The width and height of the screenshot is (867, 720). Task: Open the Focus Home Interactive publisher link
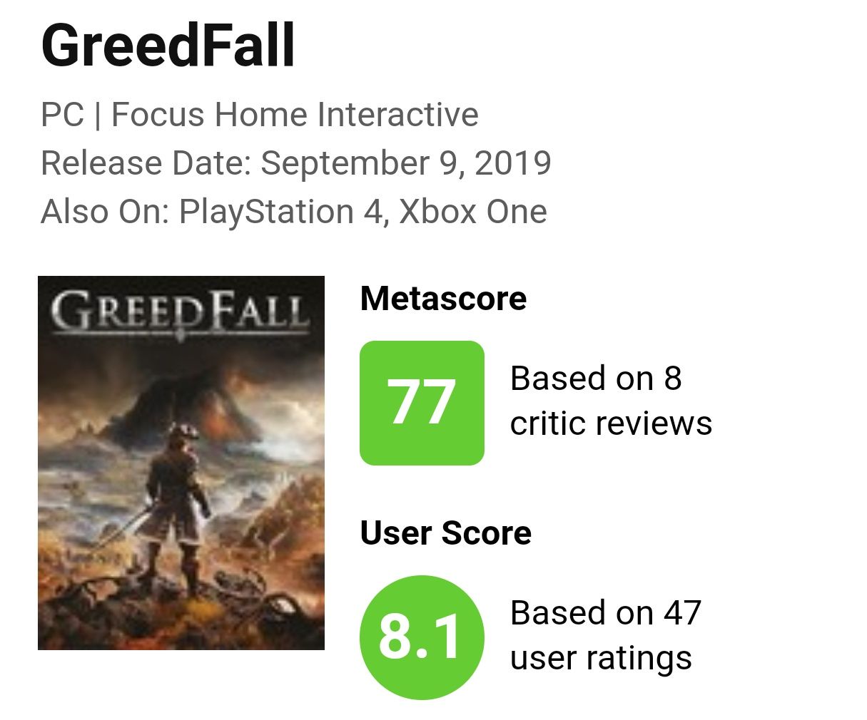pos(295,115)
